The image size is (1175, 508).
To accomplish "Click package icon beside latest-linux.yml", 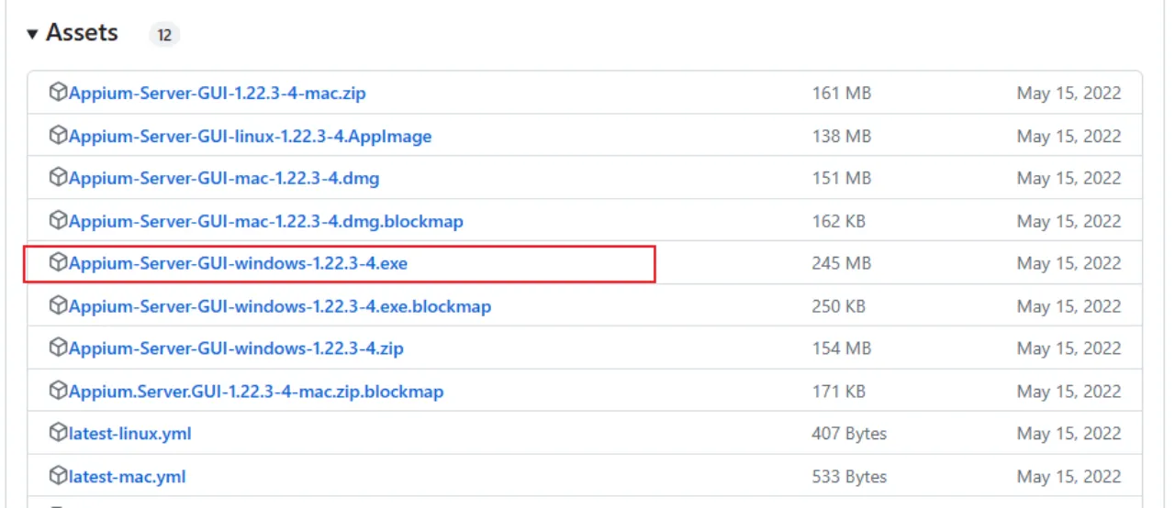I will (x=58, y=434).
